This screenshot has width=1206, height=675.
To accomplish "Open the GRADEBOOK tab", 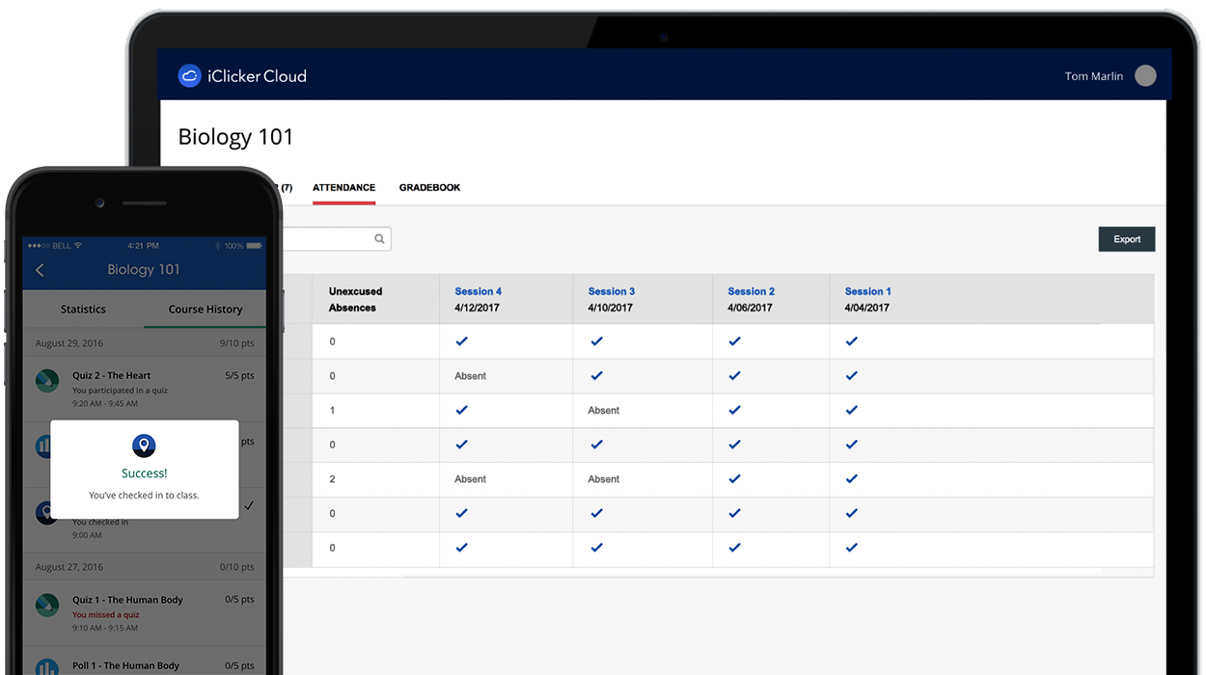I will (429, 188).
